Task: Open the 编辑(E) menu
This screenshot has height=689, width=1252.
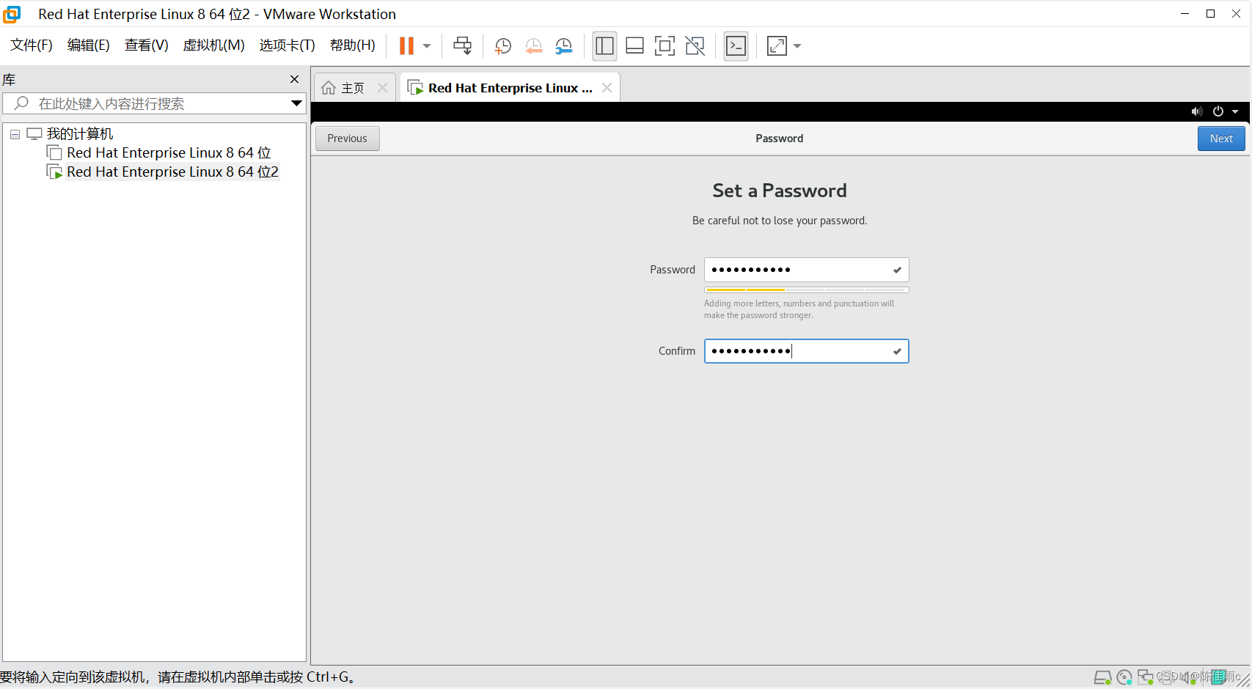Action: pos(89,45)
